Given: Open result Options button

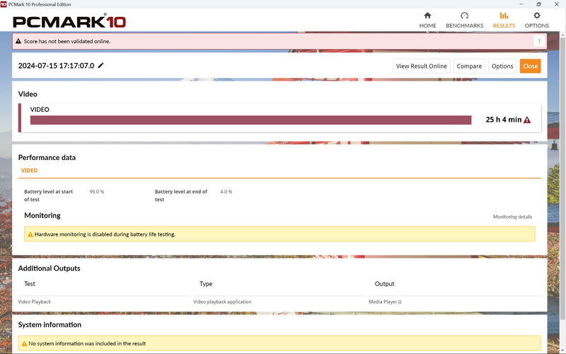Looking at the screenshot, I should (502, 66).
